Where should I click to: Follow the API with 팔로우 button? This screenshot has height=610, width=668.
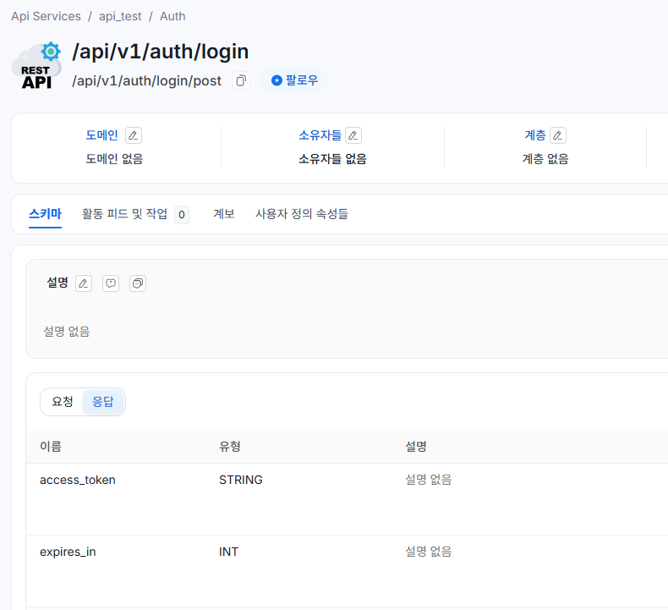pyautogui.click(x=294, y=80)
